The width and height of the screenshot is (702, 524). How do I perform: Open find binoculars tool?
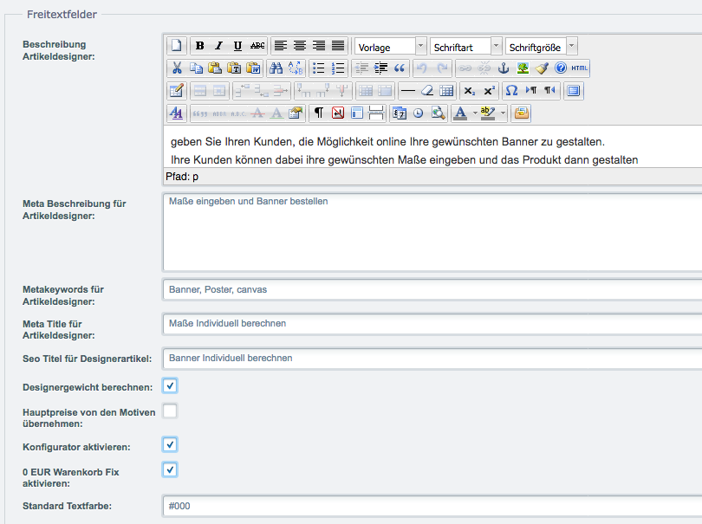point(276,68)
